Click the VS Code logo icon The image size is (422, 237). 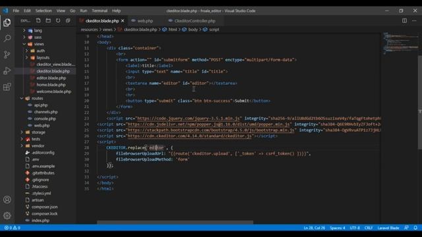(x=5, y=11)
